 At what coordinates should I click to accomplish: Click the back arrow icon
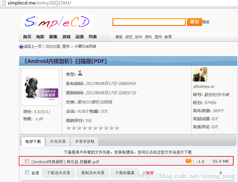[x=21, y=47]
